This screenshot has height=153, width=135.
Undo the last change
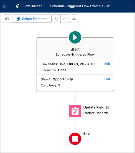pyautogui.click(x=57, y=19)
